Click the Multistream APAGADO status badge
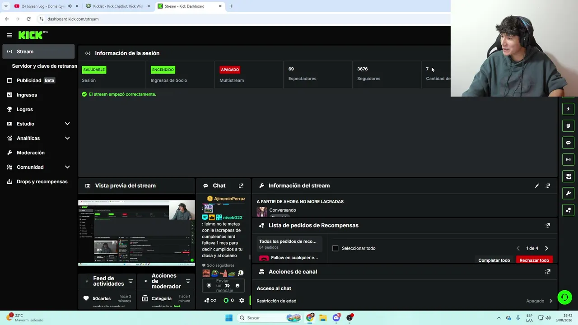 click(230, 70)
